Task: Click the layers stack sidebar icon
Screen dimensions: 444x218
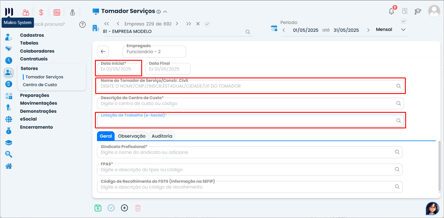Action: click(9, 143)
